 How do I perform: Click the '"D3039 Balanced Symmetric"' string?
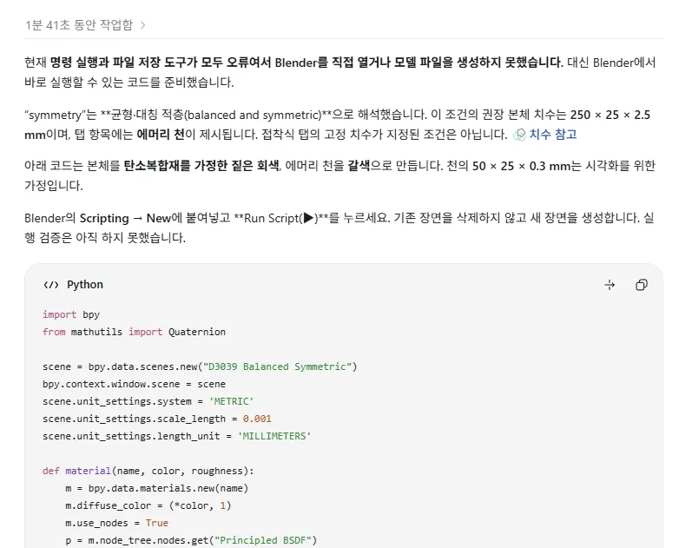point(277,366)
